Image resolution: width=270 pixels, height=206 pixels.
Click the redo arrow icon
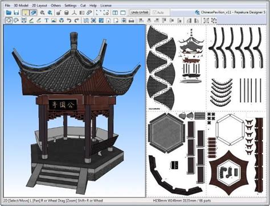click(76, 21)
